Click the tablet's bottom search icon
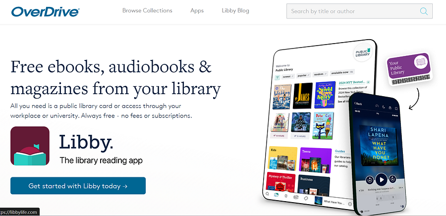 click(x=267, y=194)
